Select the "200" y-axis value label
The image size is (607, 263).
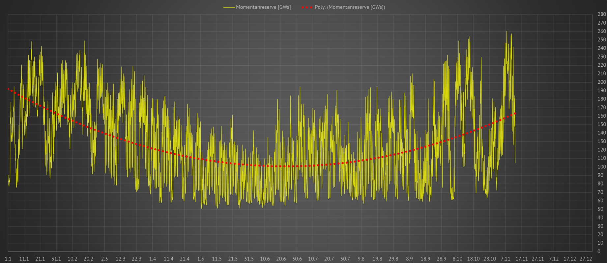(x=601, y=82)
